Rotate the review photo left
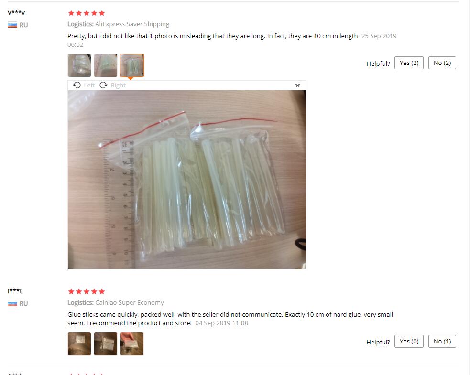The image size is (470, 375). point(84,86)
